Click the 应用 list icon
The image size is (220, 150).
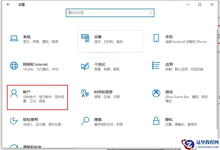tap(156, 65)
